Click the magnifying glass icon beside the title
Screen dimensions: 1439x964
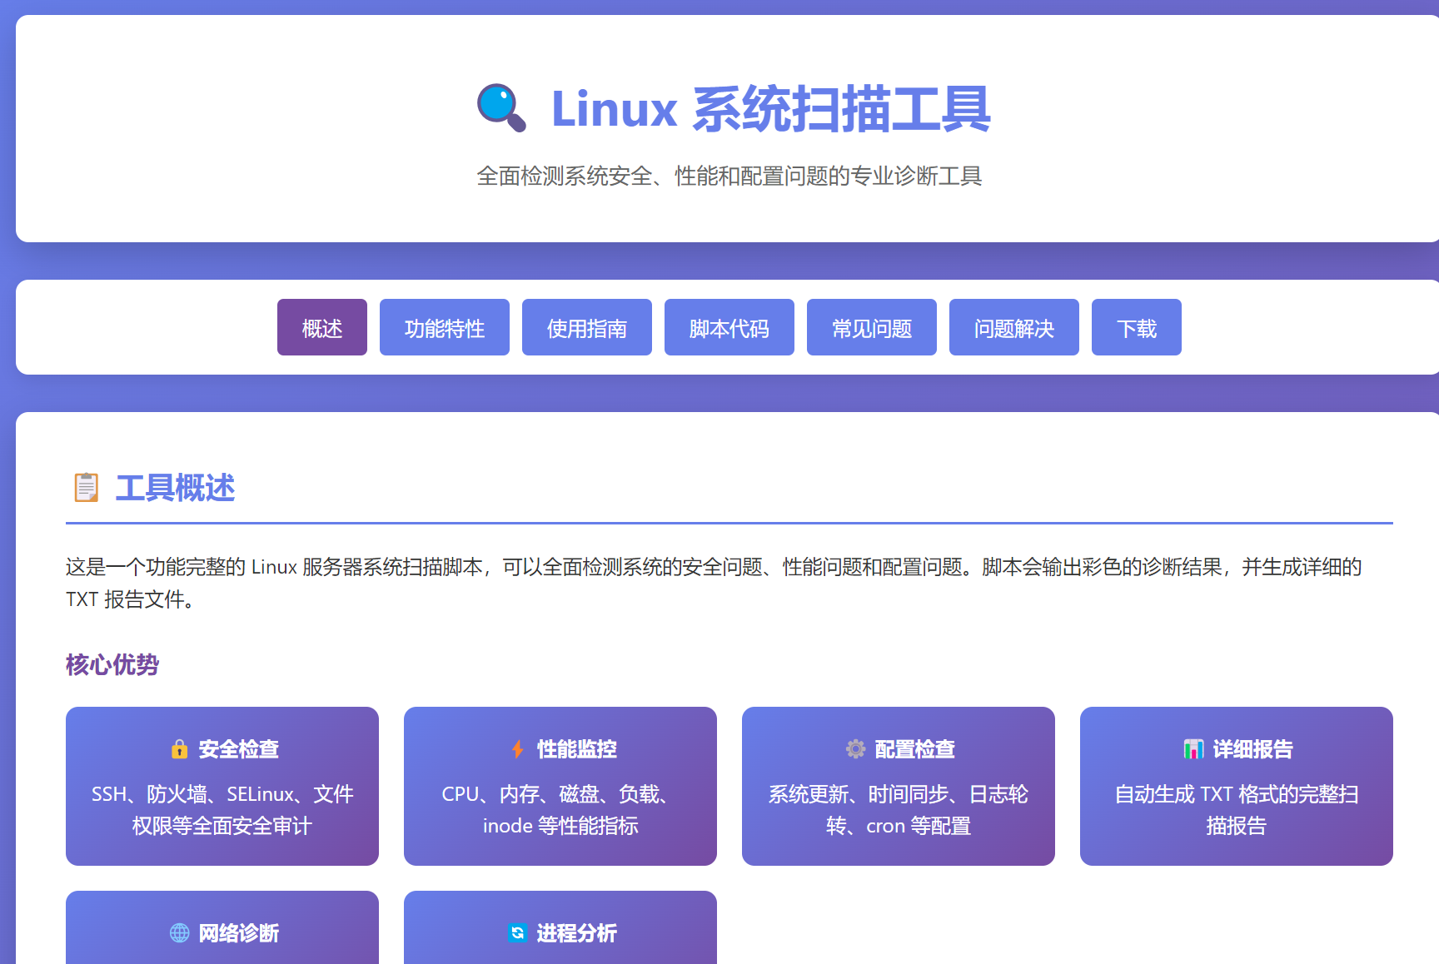[x=501, y=108]
